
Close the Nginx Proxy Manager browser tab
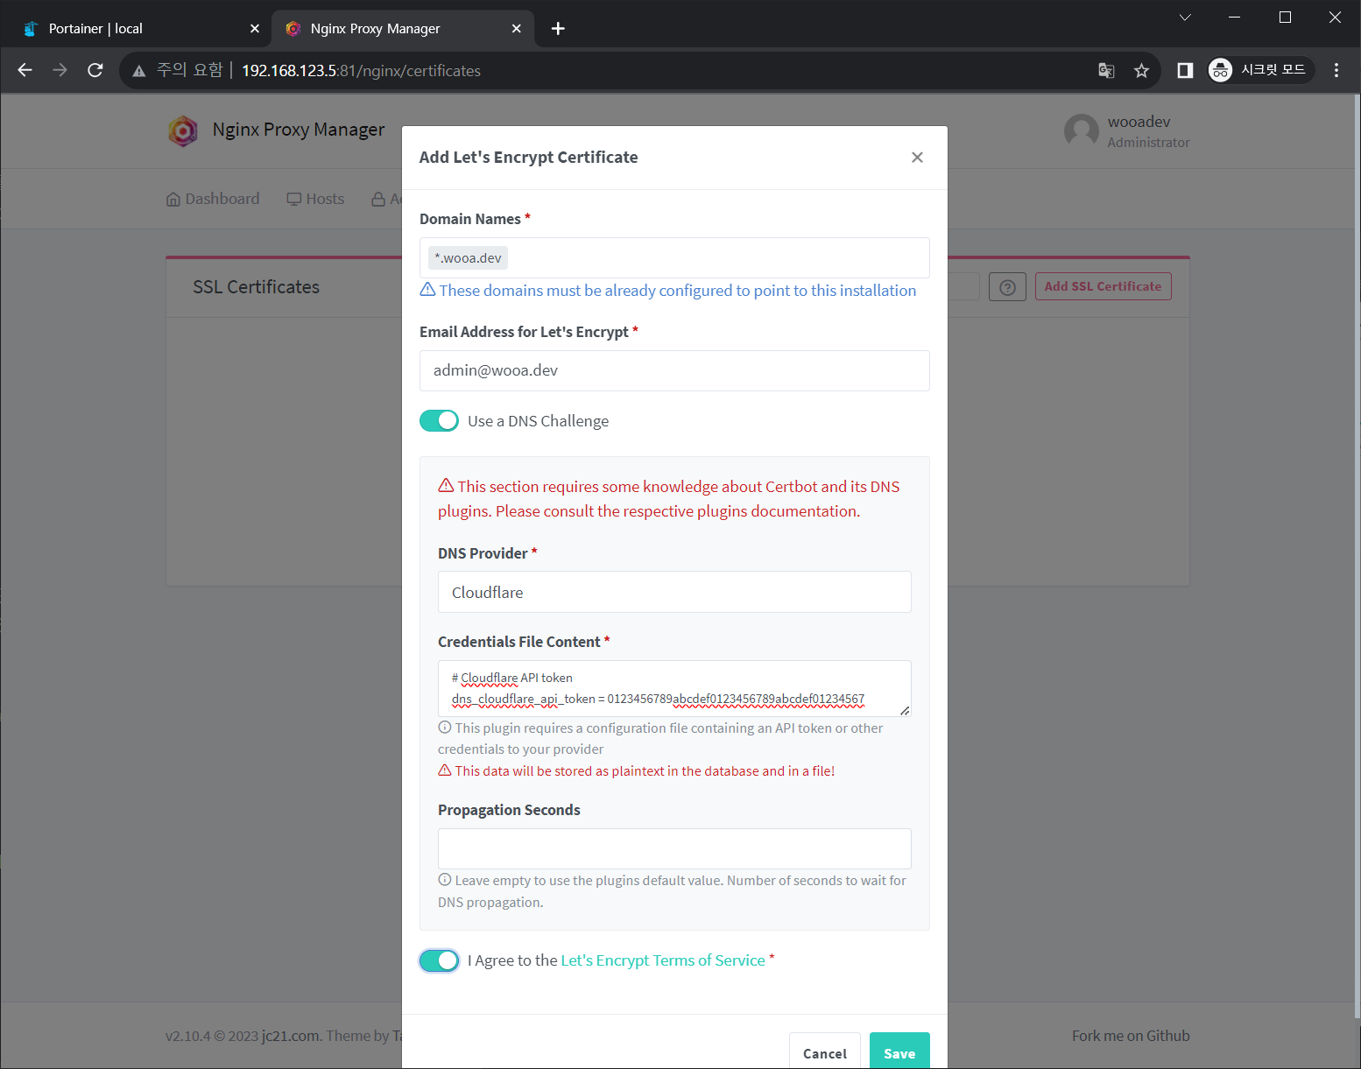click(517, 29)
